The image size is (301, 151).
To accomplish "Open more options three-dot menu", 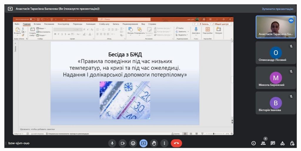I will [164, 143].
